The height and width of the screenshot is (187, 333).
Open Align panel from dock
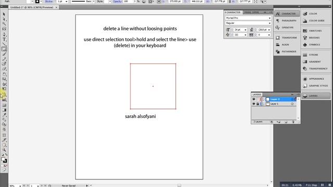click(287, 45)
